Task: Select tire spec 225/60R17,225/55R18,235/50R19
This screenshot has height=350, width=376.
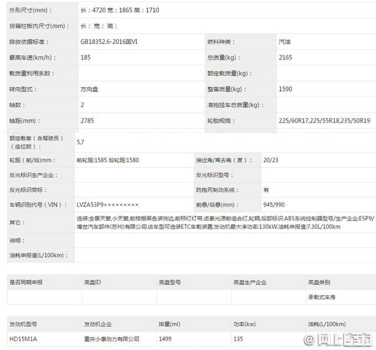Action: [325, 121]
